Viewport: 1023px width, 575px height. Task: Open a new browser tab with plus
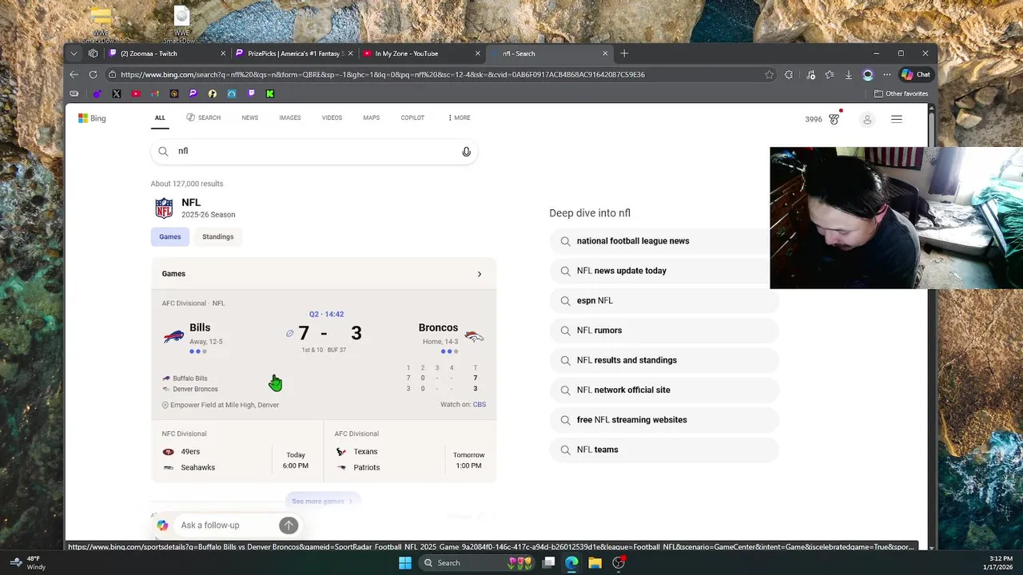click(x=624, y=54)
